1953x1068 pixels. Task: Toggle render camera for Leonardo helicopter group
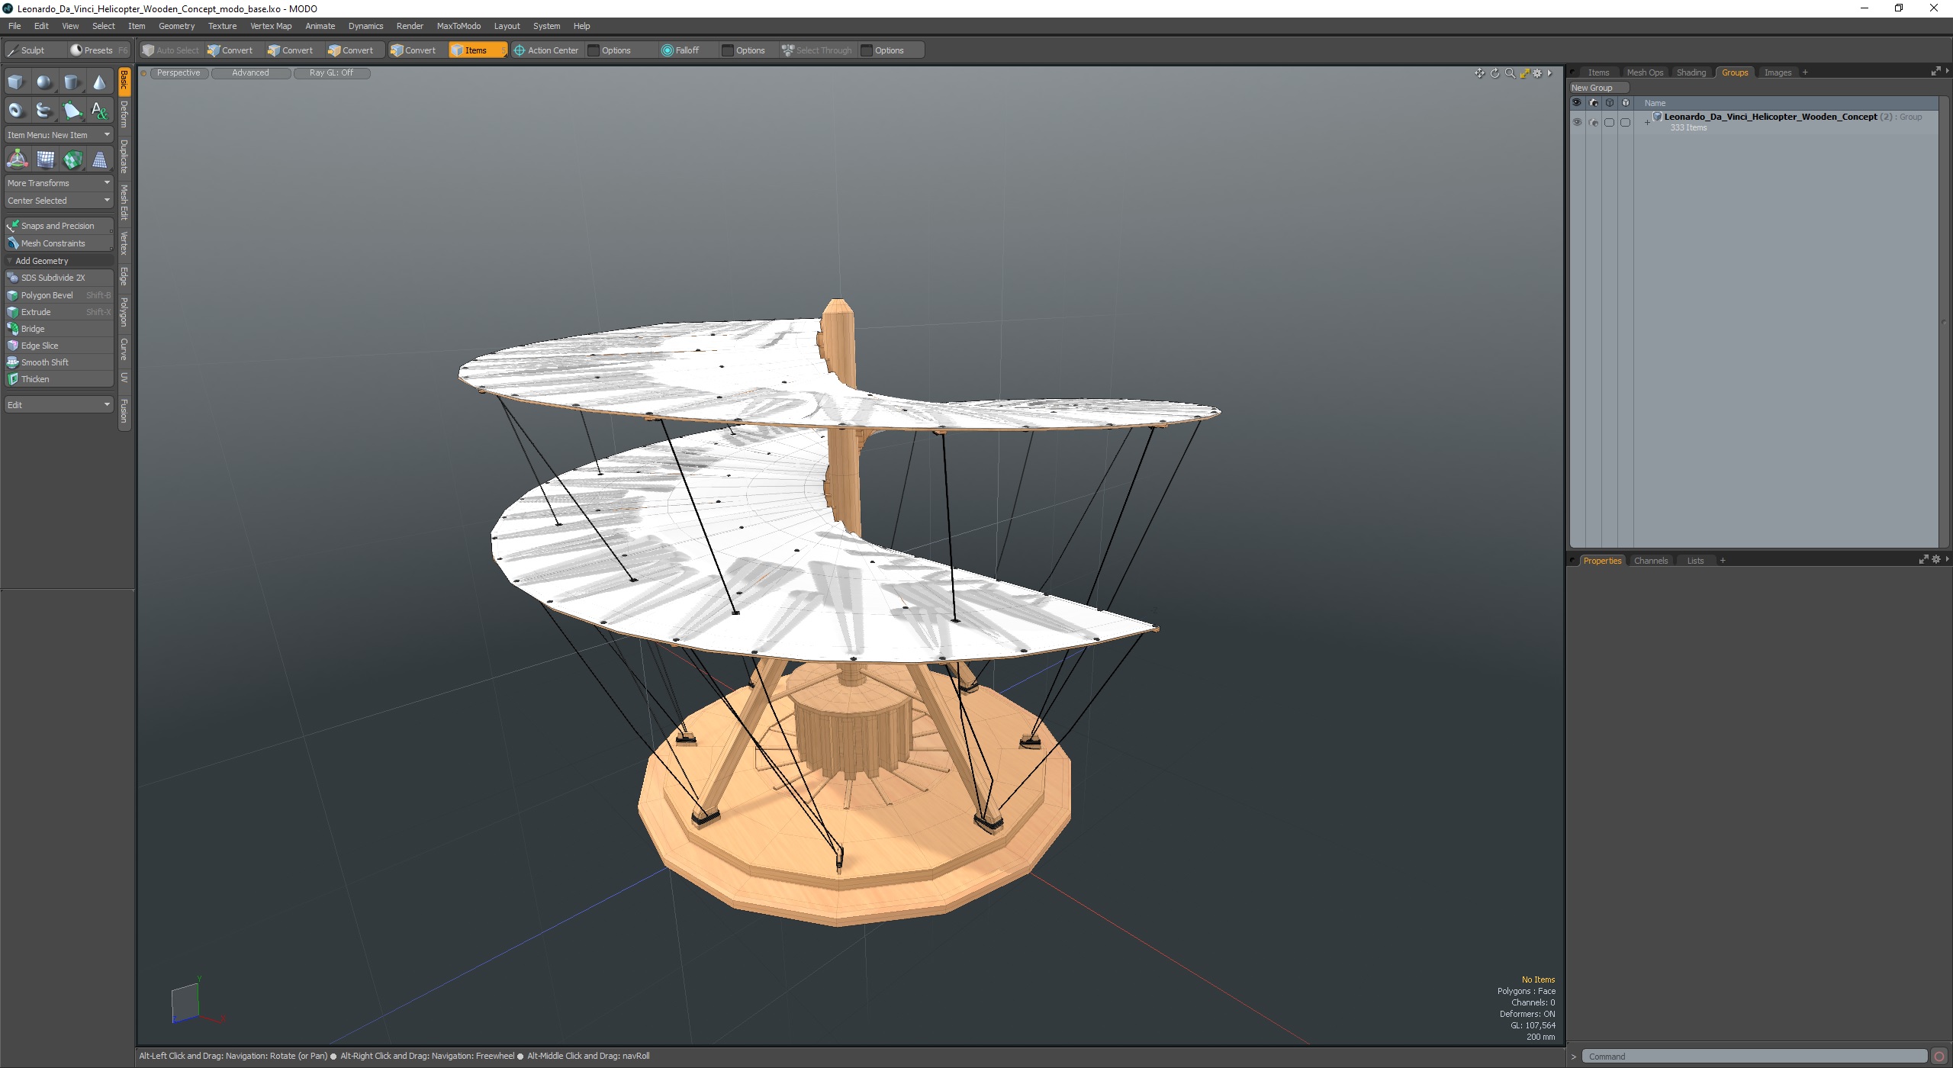(x=1593, y=122)
